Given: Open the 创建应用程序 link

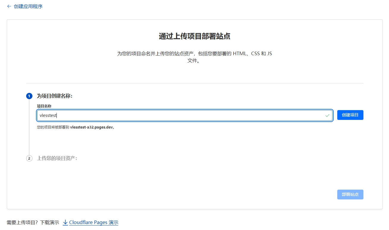Looking at the screenshot, I should point(27,6).
